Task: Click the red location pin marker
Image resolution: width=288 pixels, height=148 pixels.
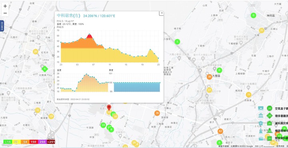Action: click(x=109, y=108)
